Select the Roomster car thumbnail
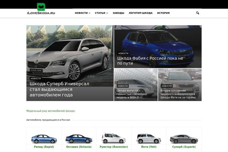 [114, 138]
